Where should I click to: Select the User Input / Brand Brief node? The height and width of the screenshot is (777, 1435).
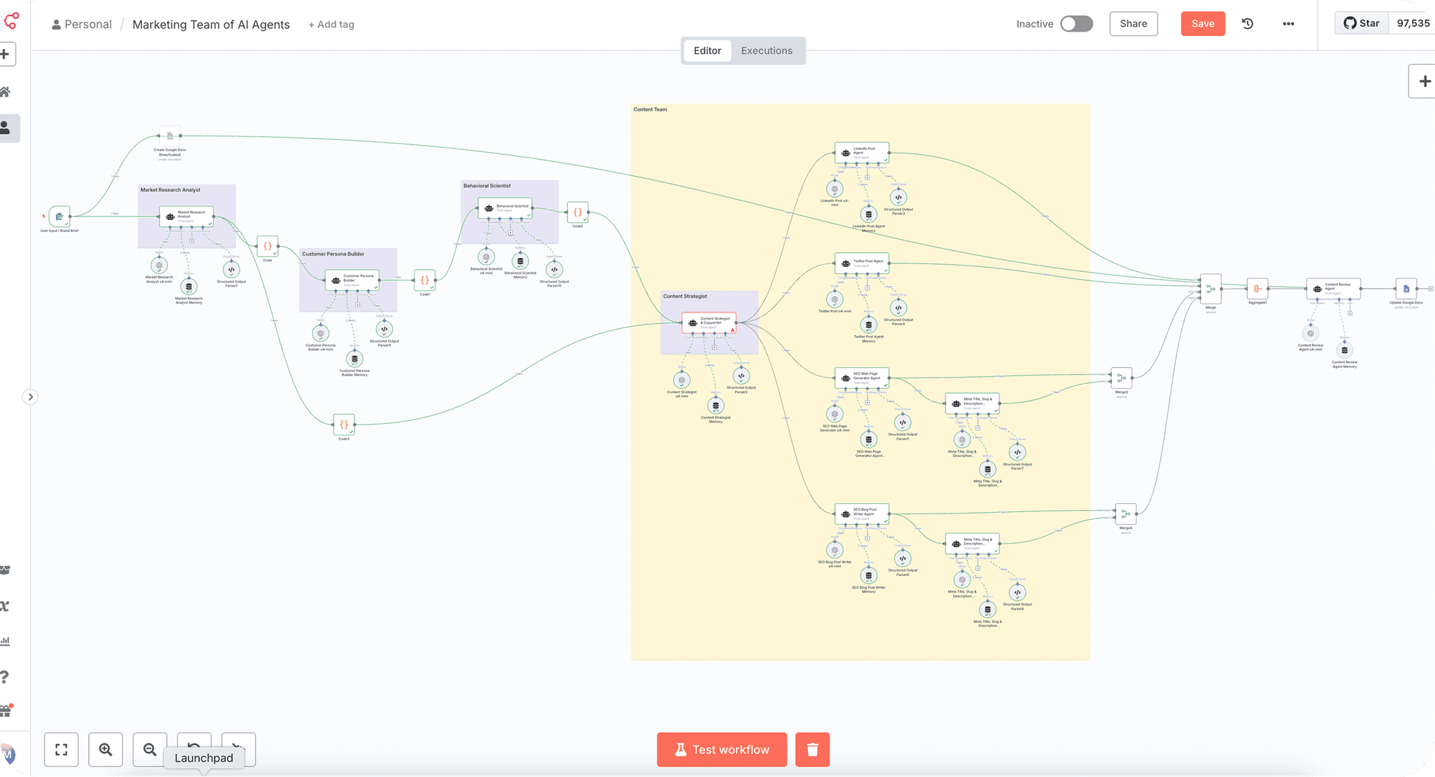coord(60,216)
